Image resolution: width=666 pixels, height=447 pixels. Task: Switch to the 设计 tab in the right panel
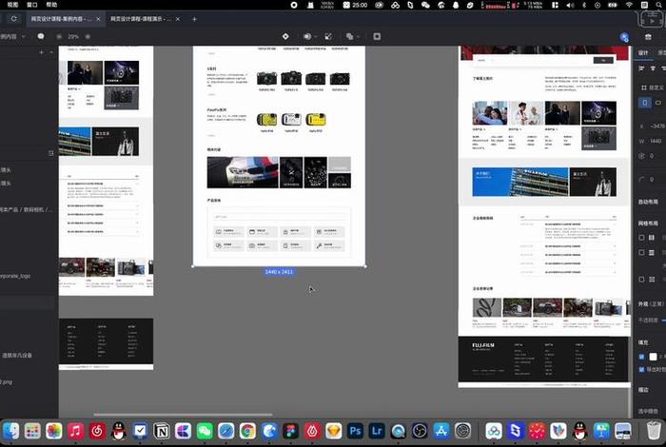point(643,52)
